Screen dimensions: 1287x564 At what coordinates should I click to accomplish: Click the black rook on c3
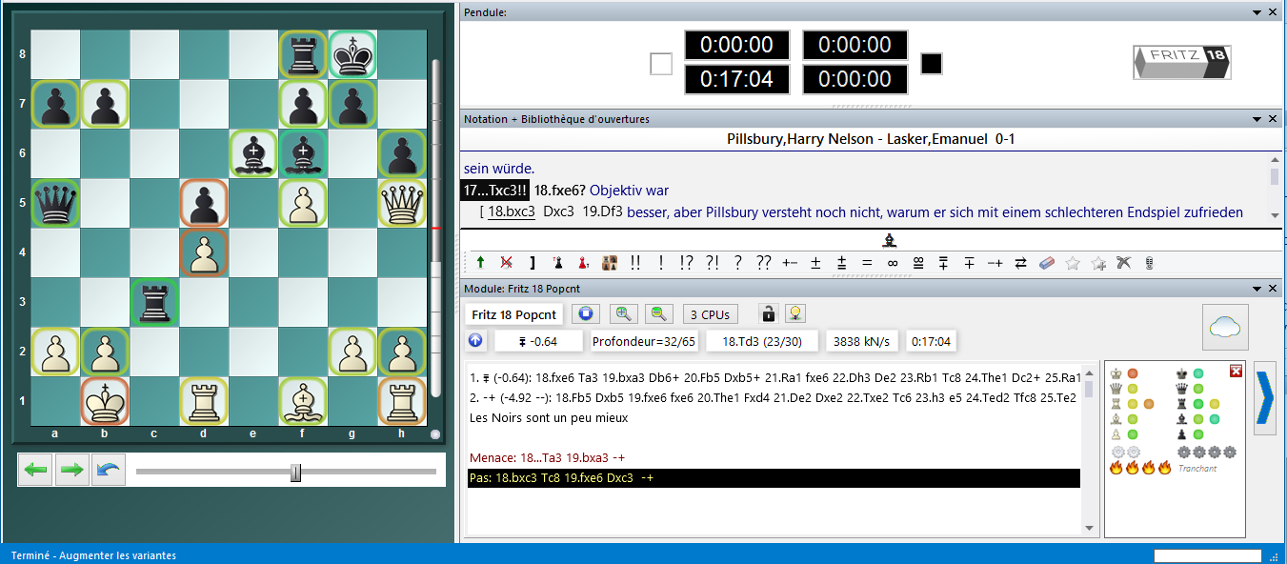154,302
